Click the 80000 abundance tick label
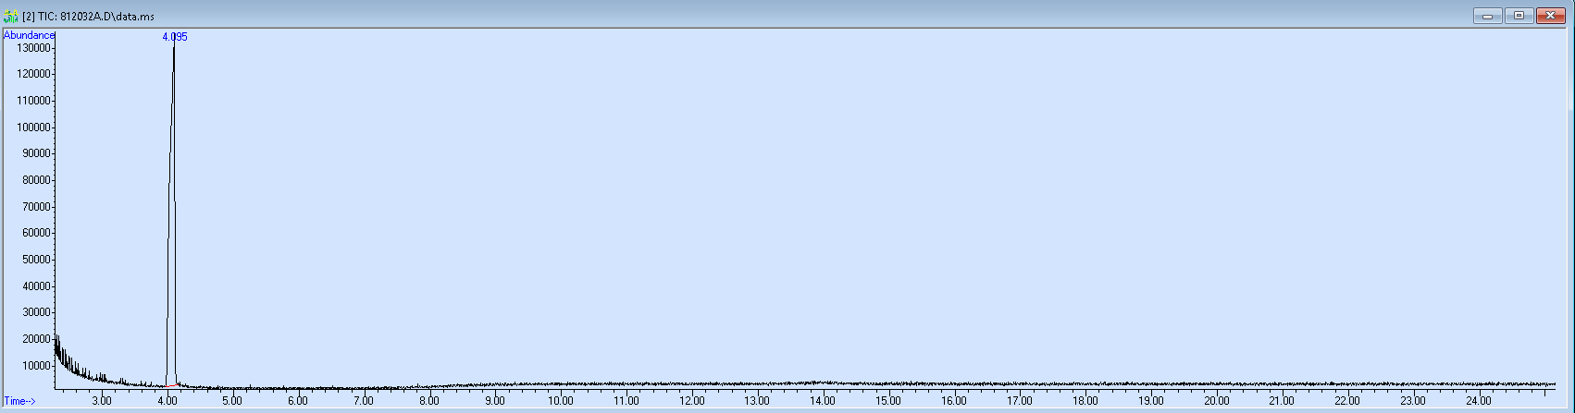The height and width of the screenshot is (413, 1575). (x=36, y=180)
